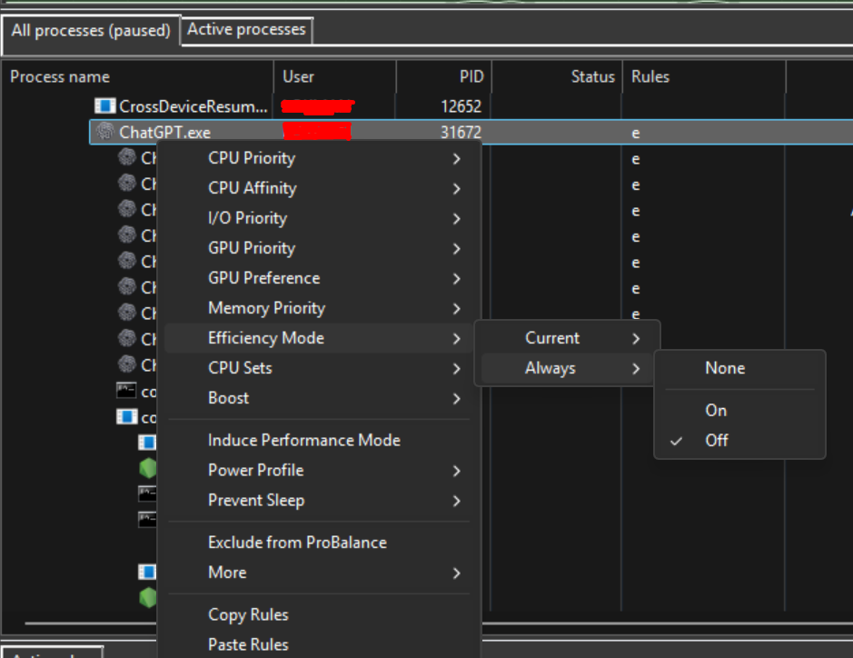Open the GPU Priority menu entry

coord(319,248)
